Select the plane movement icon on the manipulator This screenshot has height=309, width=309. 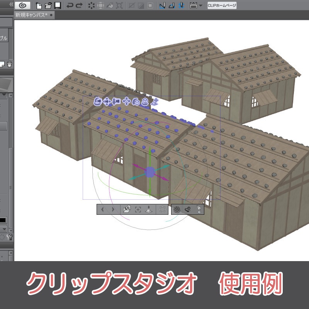pyautogui.click(x=154, y=102)
